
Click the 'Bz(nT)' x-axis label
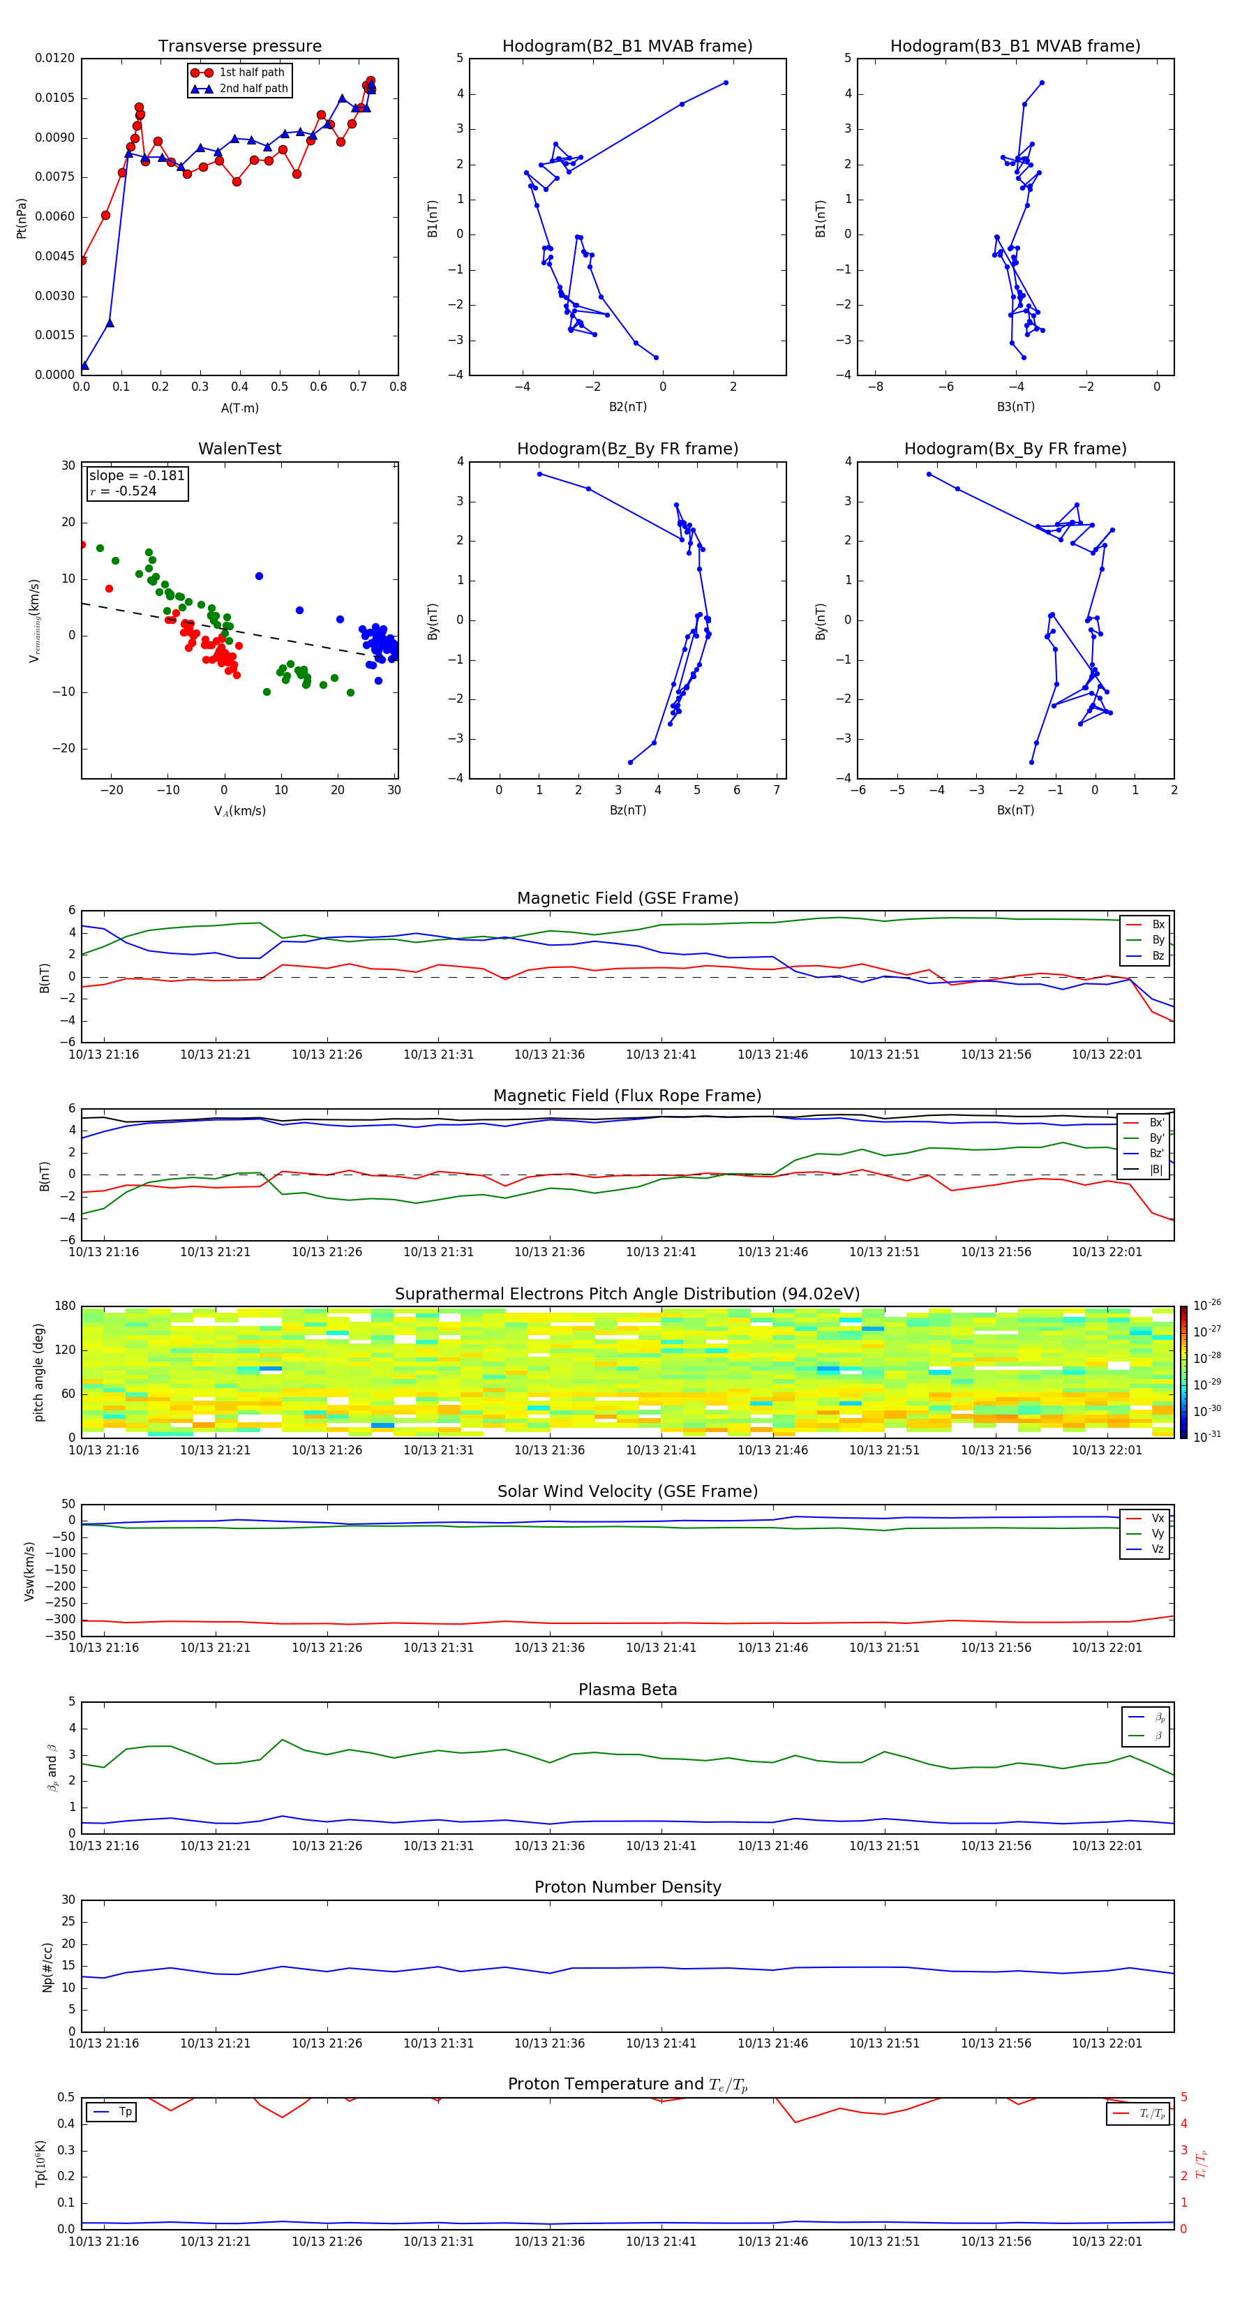pyautogui.click(x=627, y=810)
